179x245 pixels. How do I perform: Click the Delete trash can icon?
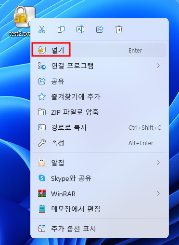[x=119, y=29]
